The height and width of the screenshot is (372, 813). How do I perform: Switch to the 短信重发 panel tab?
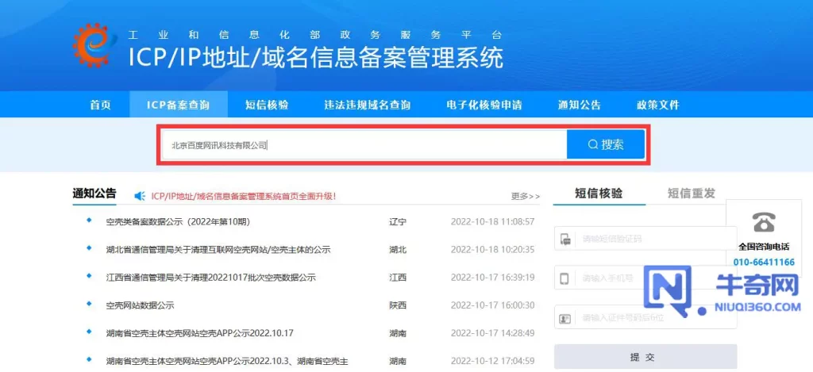pyautogui.click(x=692, y=194)
